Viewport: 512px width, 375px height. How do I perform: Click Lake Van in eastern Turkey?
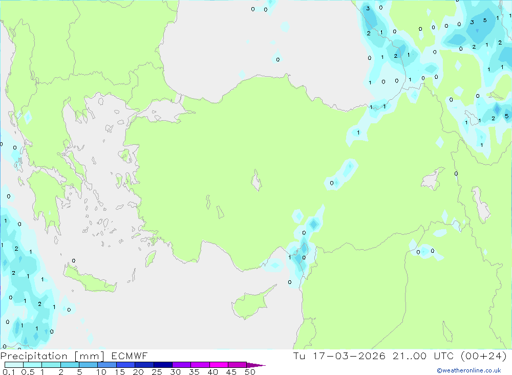433,180
